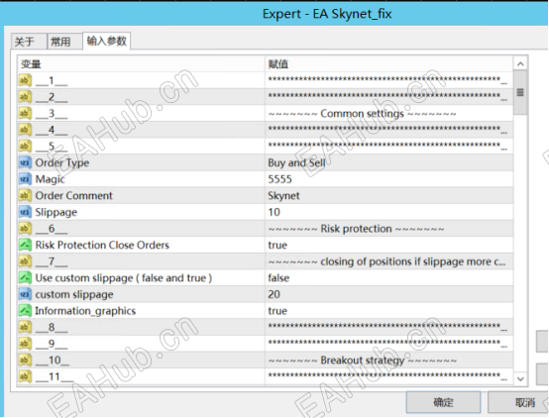The height and width of the screenshot is (418, 549).
Task: Open the true value of Information_graphics
Action: pos(389,310)
